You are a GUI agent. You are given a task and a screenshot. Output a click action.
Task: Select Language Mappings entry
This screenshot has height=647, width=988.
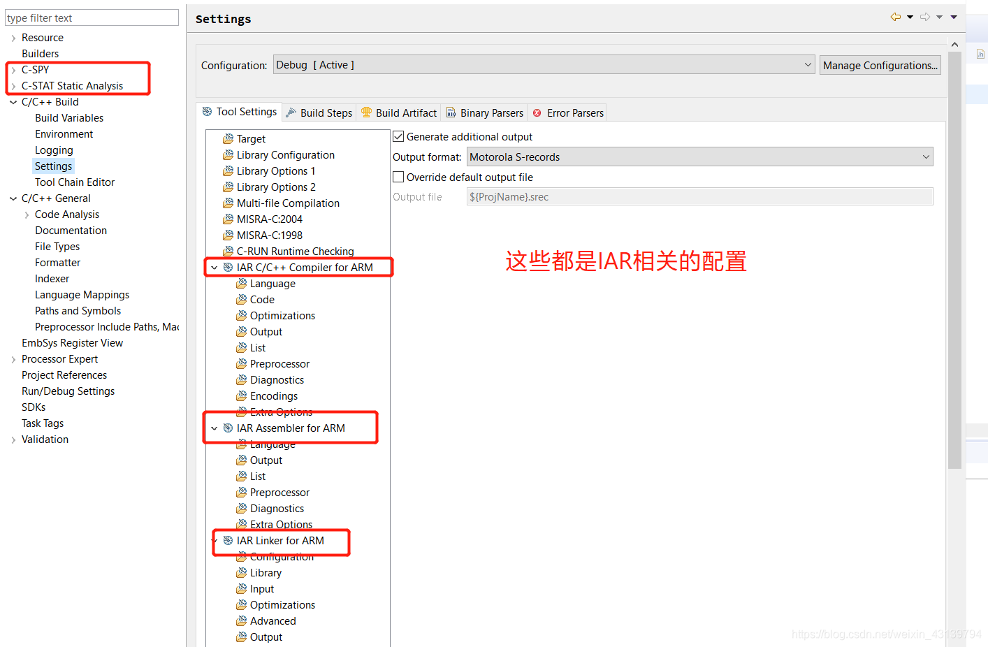click(x=82, y=295)
